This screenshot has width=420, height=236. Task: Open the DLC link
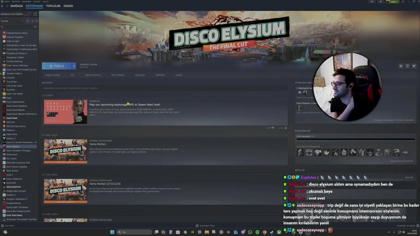click(73, 75)
